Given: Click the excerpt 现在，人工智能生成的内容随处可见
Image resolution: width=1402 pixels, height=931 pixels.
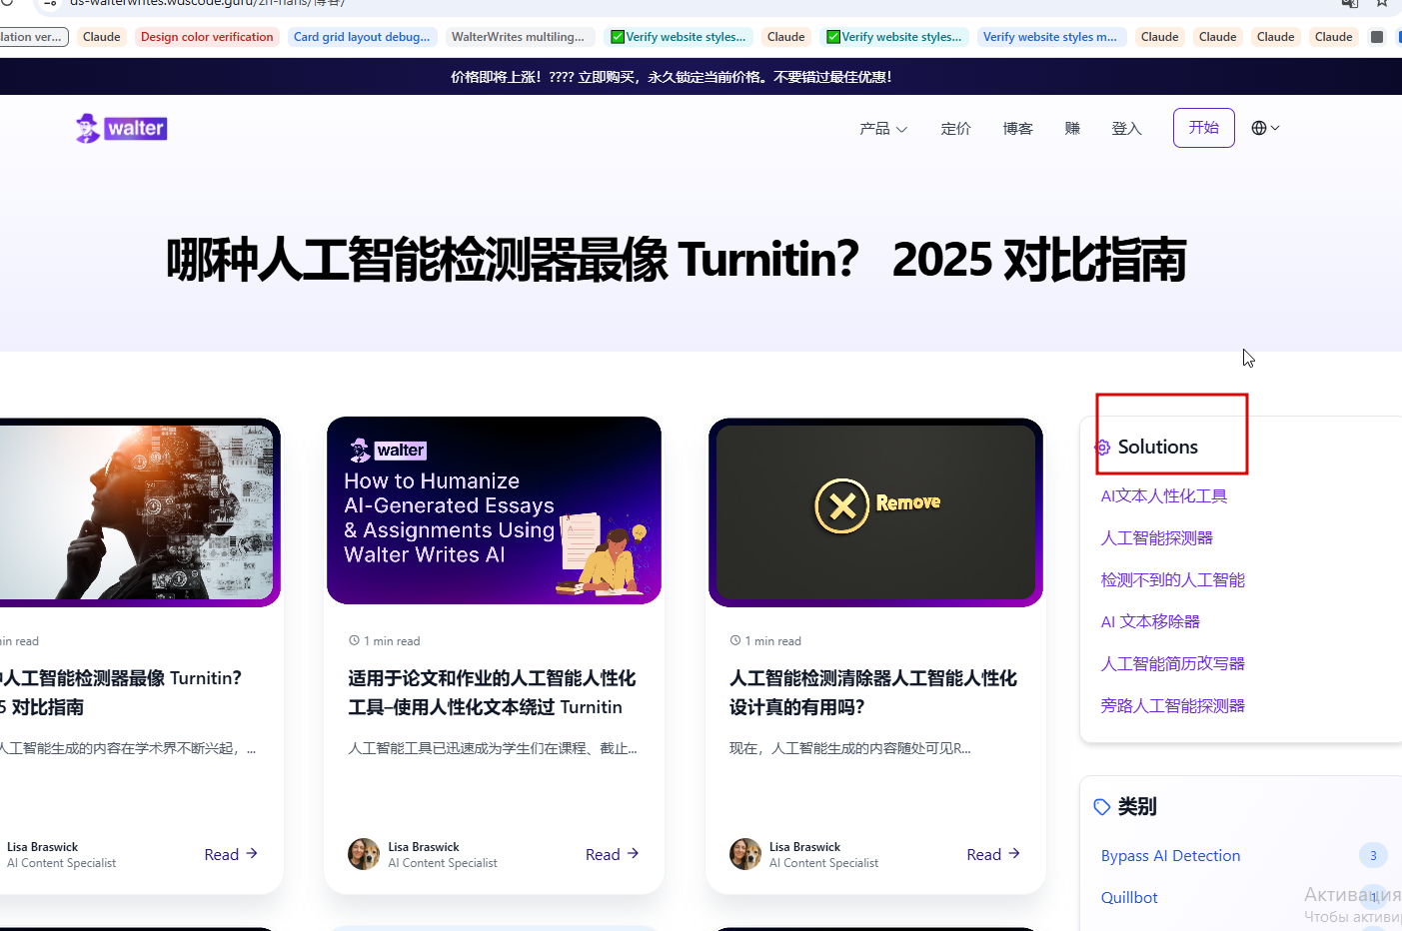Looking at the screenshot, I should pyautogui.click(x=850, y=748).
